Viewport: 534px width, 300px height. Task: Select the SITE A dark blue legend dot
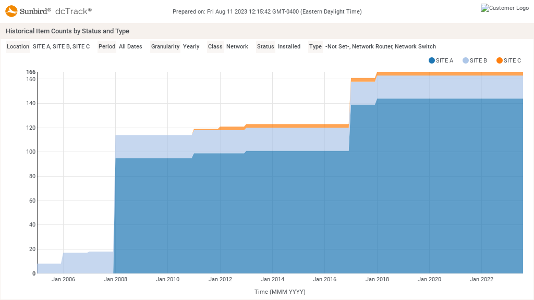pos(432,60)
